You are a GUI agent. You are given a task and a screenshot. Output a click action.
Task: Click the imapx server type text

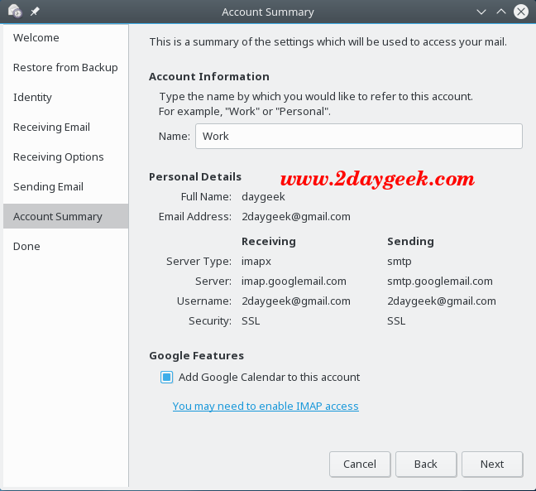[256, 262]
